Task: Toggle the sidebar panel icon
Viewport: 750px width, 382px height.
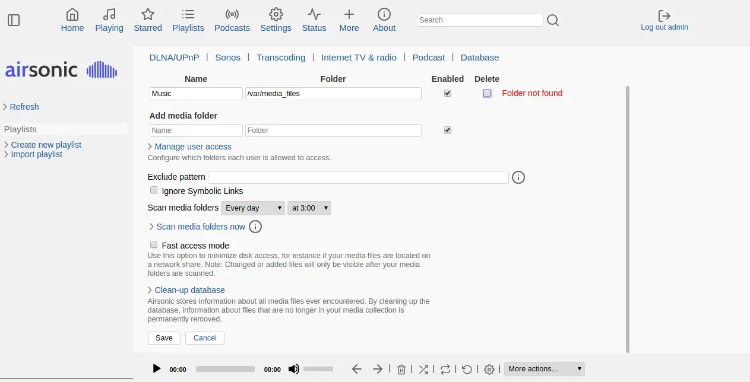Action: coord(14,20)
